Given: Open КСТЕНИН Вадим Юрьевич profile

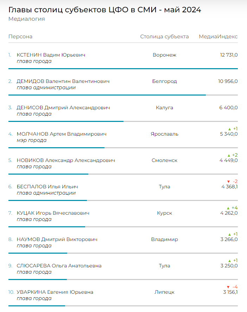Looking at the screenshot, I should tap(51, 55).
